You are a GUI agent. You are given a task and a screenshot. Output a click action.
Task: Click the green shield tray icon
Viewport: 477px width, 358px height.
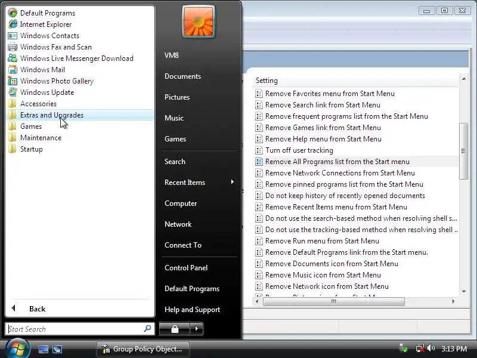(x=404, y=348)
